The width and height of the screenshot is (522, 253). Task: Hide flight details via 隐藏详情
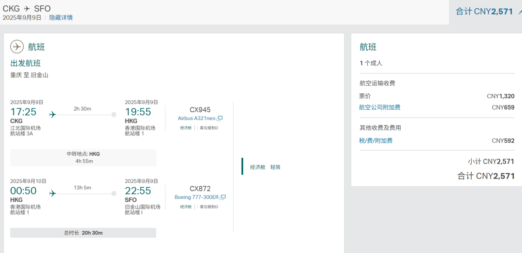pos(61,17)
